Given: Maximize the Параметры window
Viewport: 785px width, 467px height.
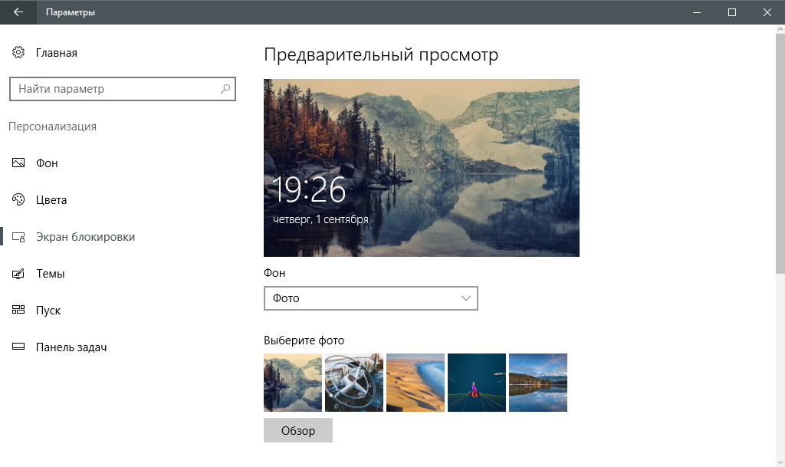Looking at the screenshot, I should coord(732,12).
